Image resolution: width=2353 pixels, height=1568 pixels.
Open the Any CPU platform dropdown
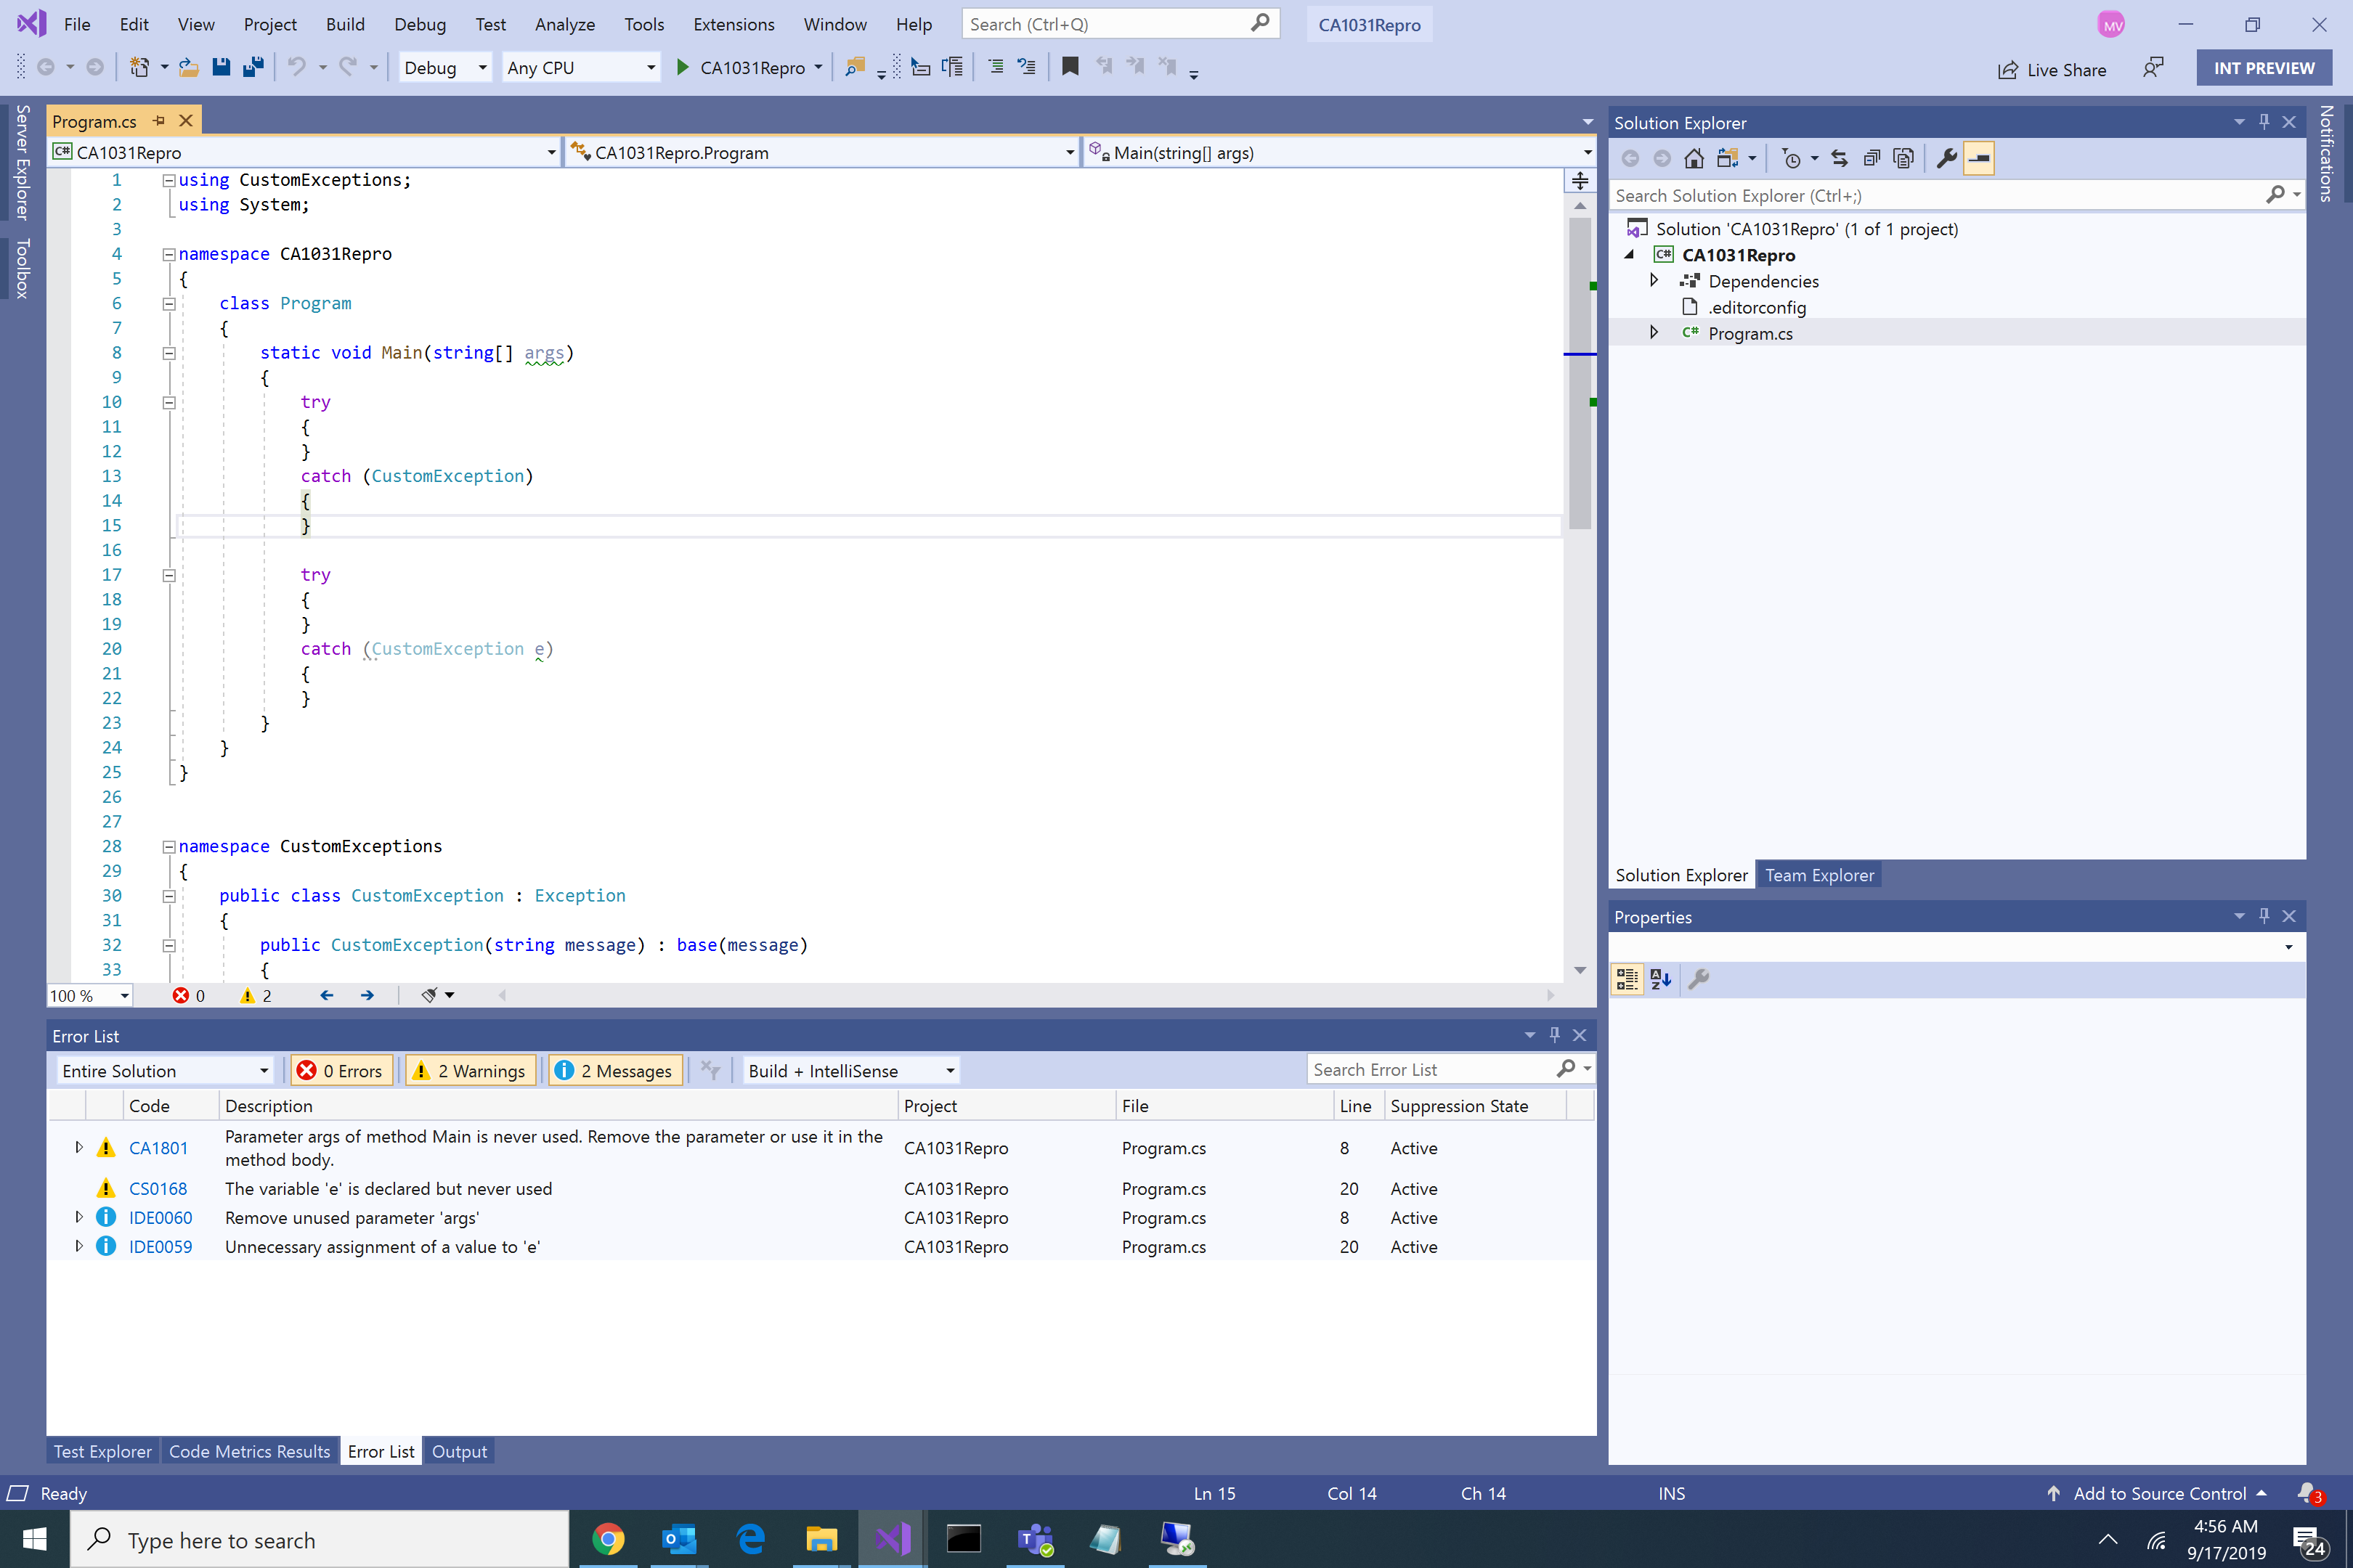[x=580, y=67]
